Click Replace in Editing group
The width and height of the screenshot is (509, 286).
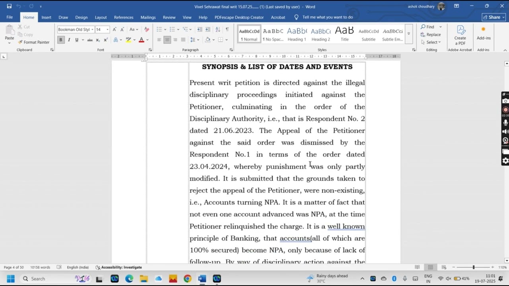(431, 35)
